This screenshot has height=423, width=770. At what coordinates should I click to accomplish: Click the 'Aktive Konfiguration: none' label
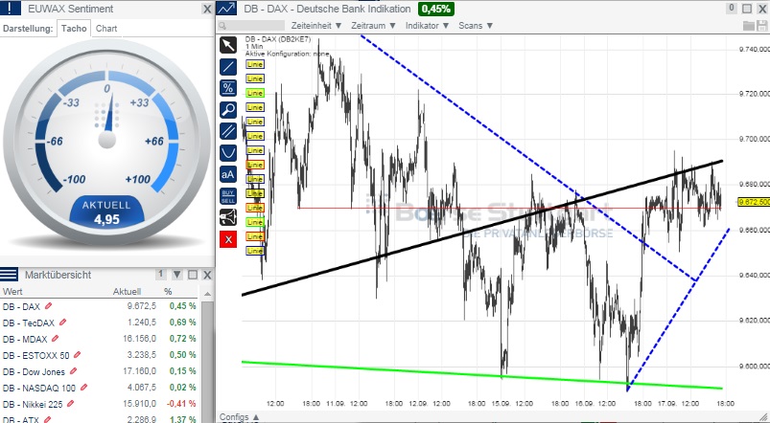(288, 54)
